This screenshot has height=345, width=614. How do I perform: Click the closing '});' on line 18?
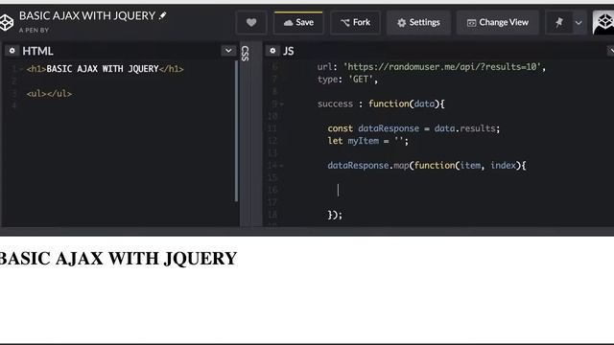point(335,215)
